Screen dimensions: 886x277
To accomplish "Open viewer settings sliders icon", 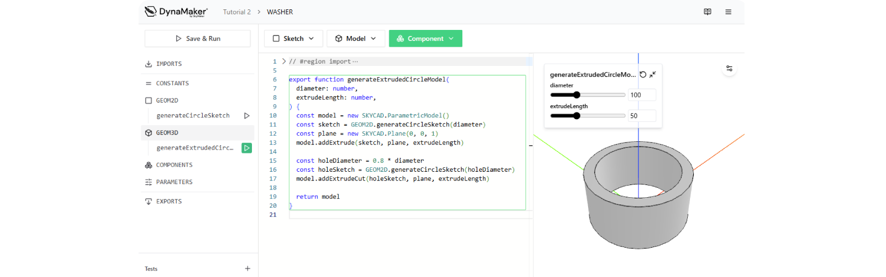I will (x=729, y=69).
